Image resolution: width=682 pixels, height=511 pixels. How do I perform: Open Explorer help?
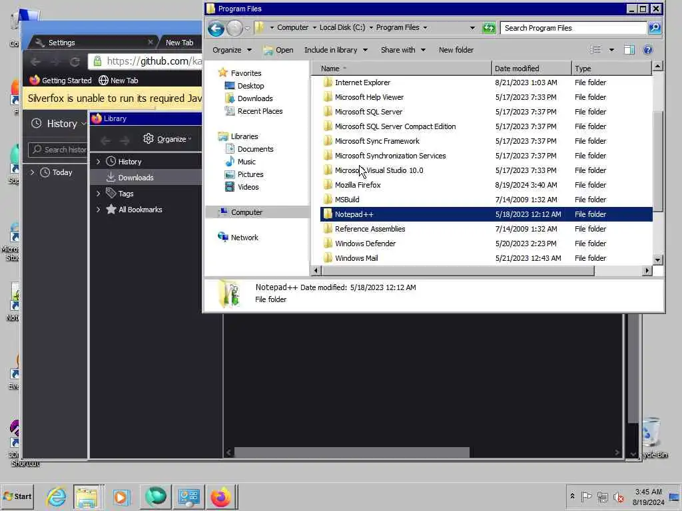[x=647, y=49]
